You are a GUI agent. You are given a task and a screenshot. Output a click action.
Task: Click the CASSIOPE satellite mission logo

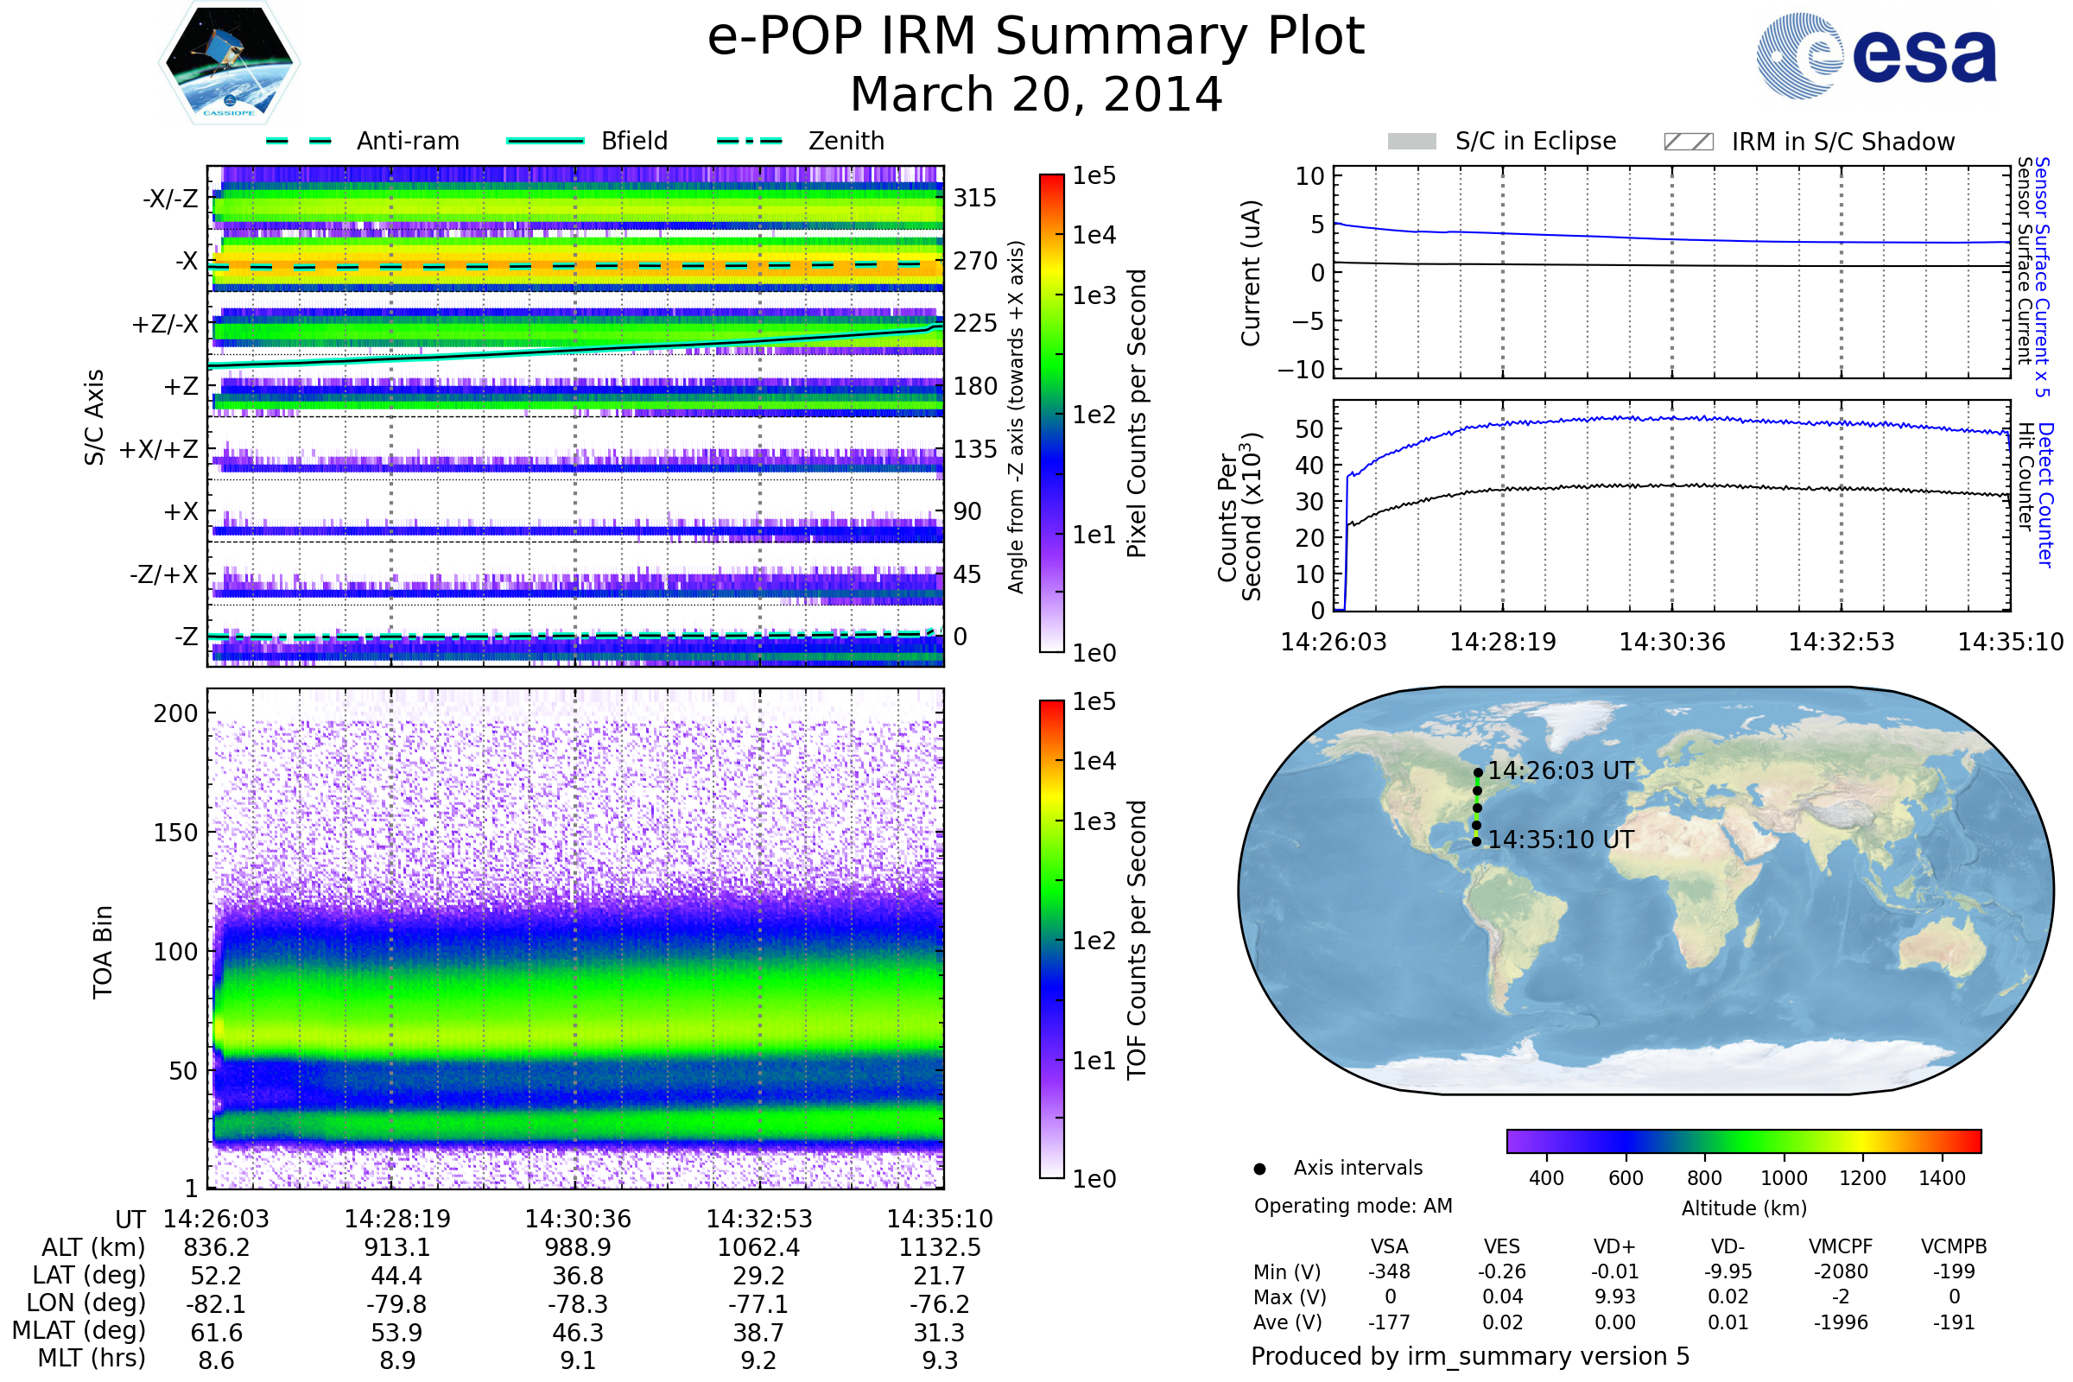(229, 63)
